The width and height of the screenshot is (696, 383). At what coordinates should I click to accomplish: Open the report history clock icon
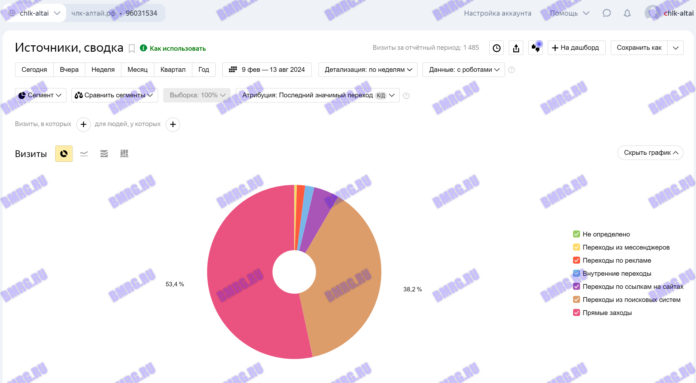click(497, 48)
